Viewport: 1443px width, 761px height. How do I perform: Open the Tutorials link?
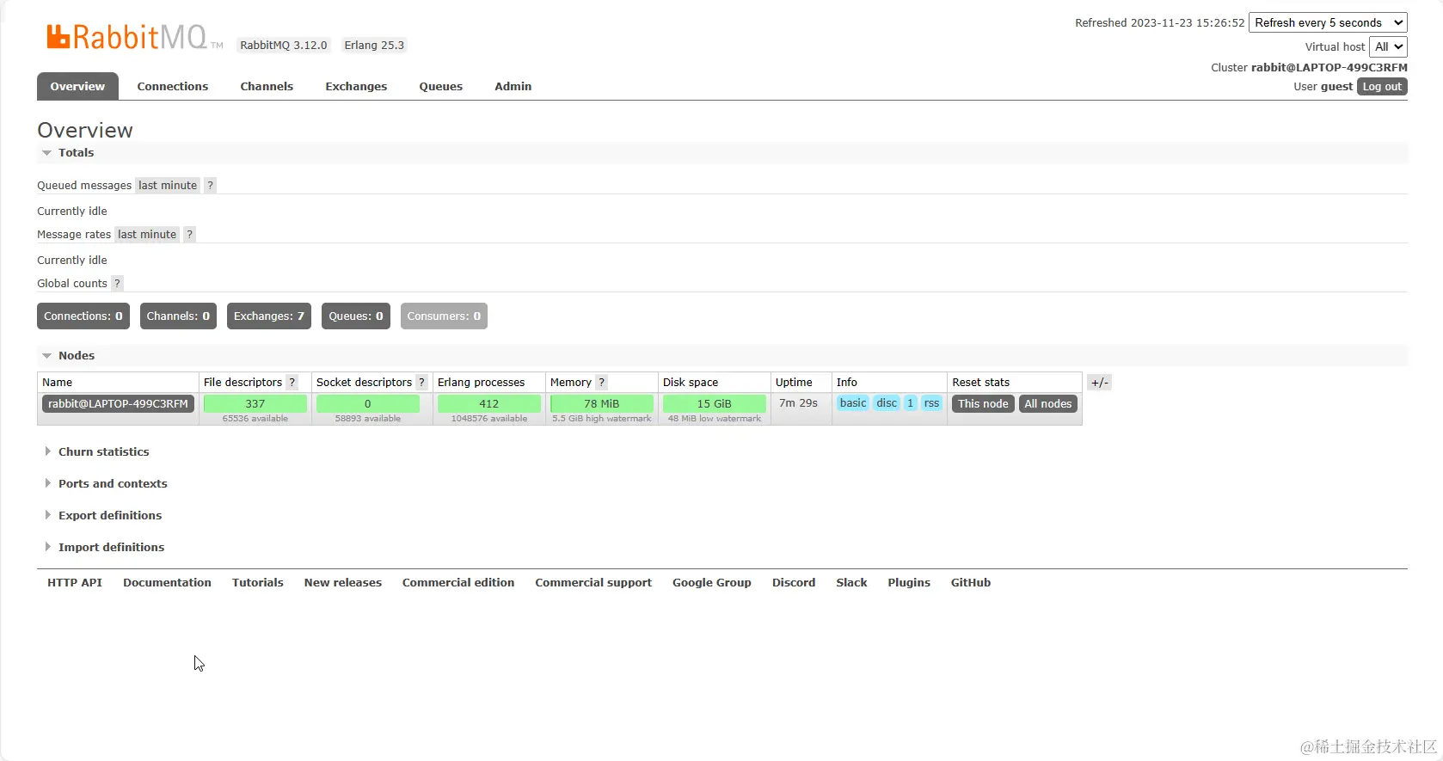[258, 582]
